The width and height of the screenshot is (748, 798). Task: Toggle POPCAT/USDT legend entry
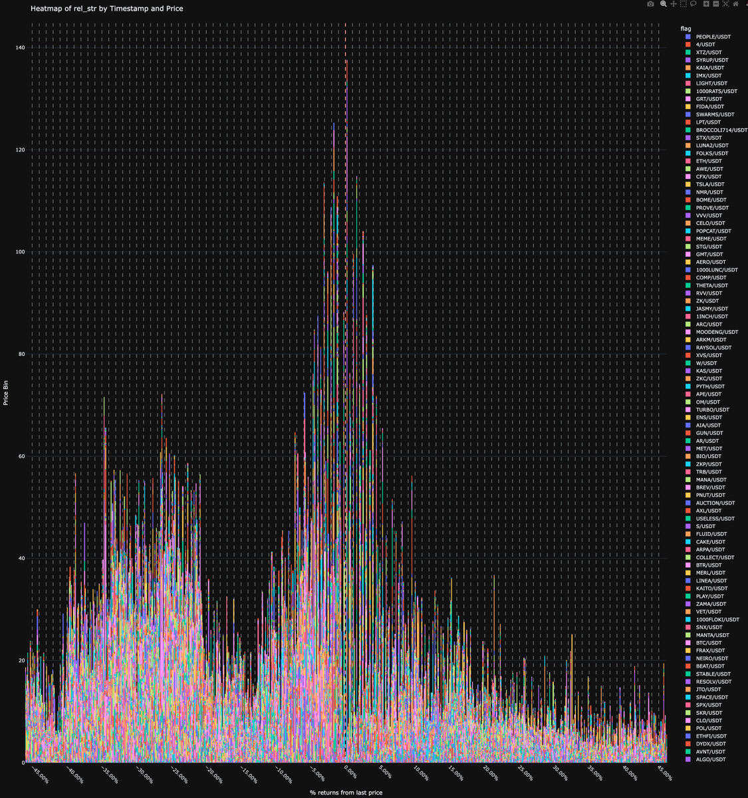click(708, 231)
